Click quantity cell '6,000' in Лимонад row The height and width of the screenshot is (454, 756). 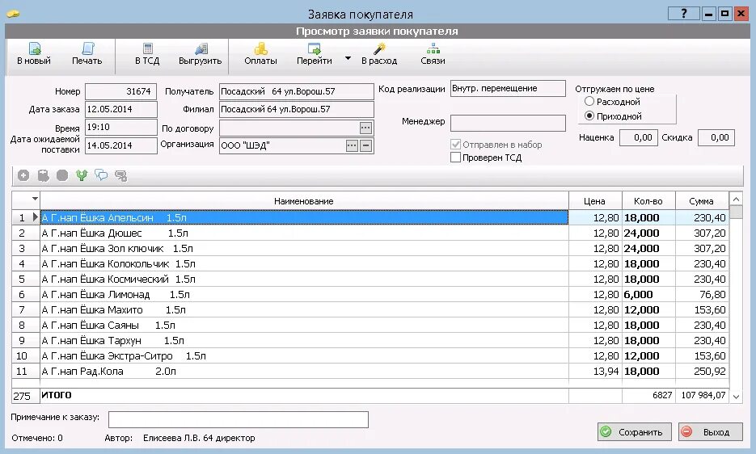point(648,295)
